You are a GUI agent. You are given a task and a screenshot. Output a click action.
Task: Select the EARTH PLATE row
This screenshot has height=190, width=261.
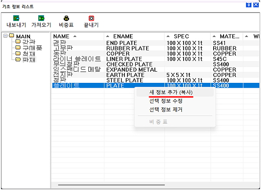pos(156,75)
